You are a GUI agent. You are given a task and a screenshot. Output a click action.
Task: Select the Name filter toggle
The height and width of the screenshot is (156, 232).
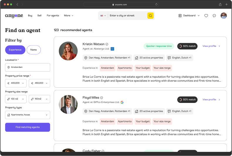pyautogui.click(x=34, y=50)
